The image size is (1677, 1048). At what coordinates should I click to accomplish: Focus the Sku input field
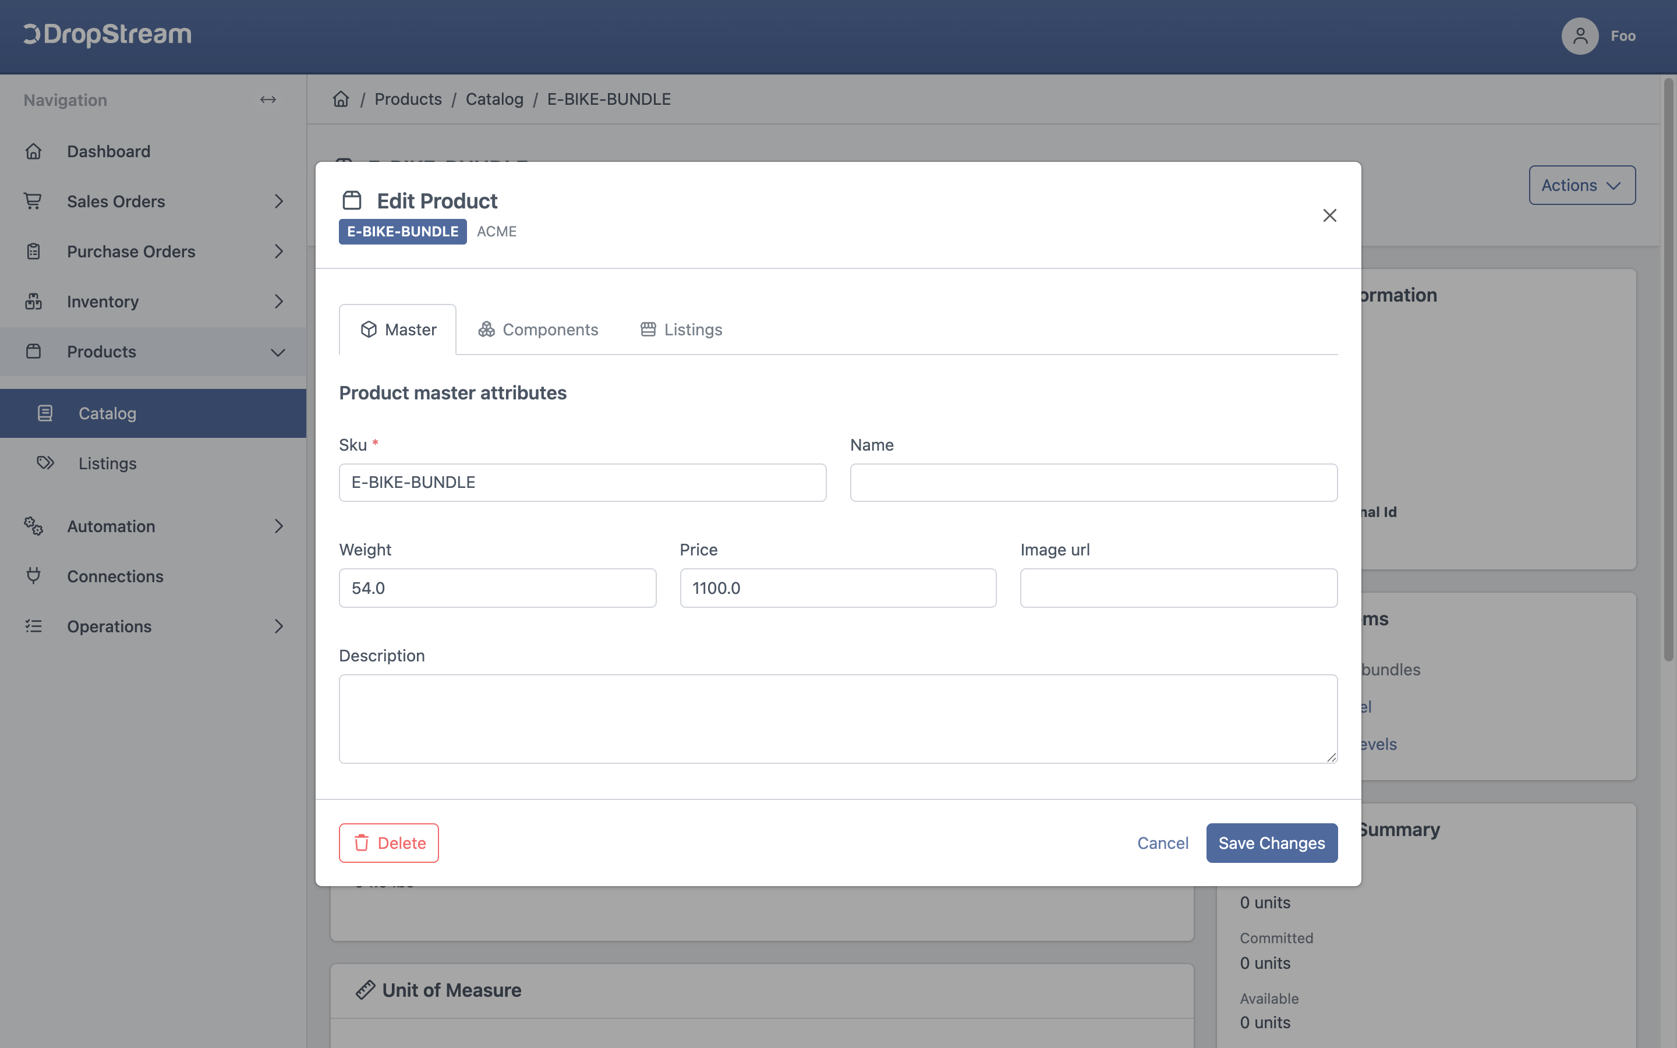coord(582,483)
